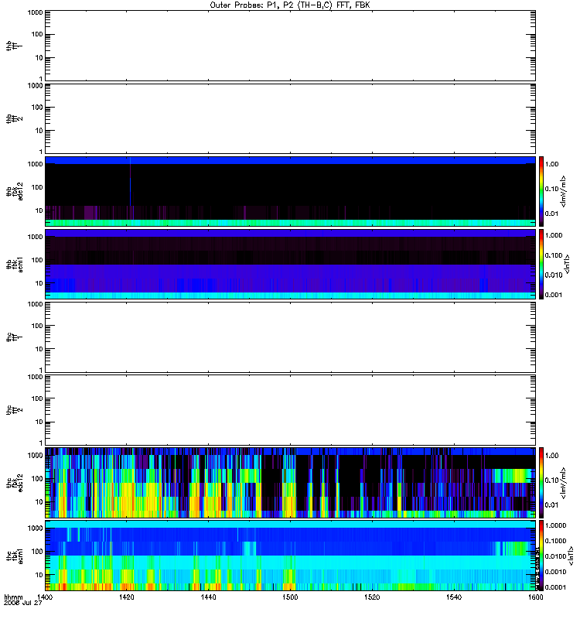Screen dimensions: 580x619
Task: Click the "1520" time axis label
Action: 372,597
